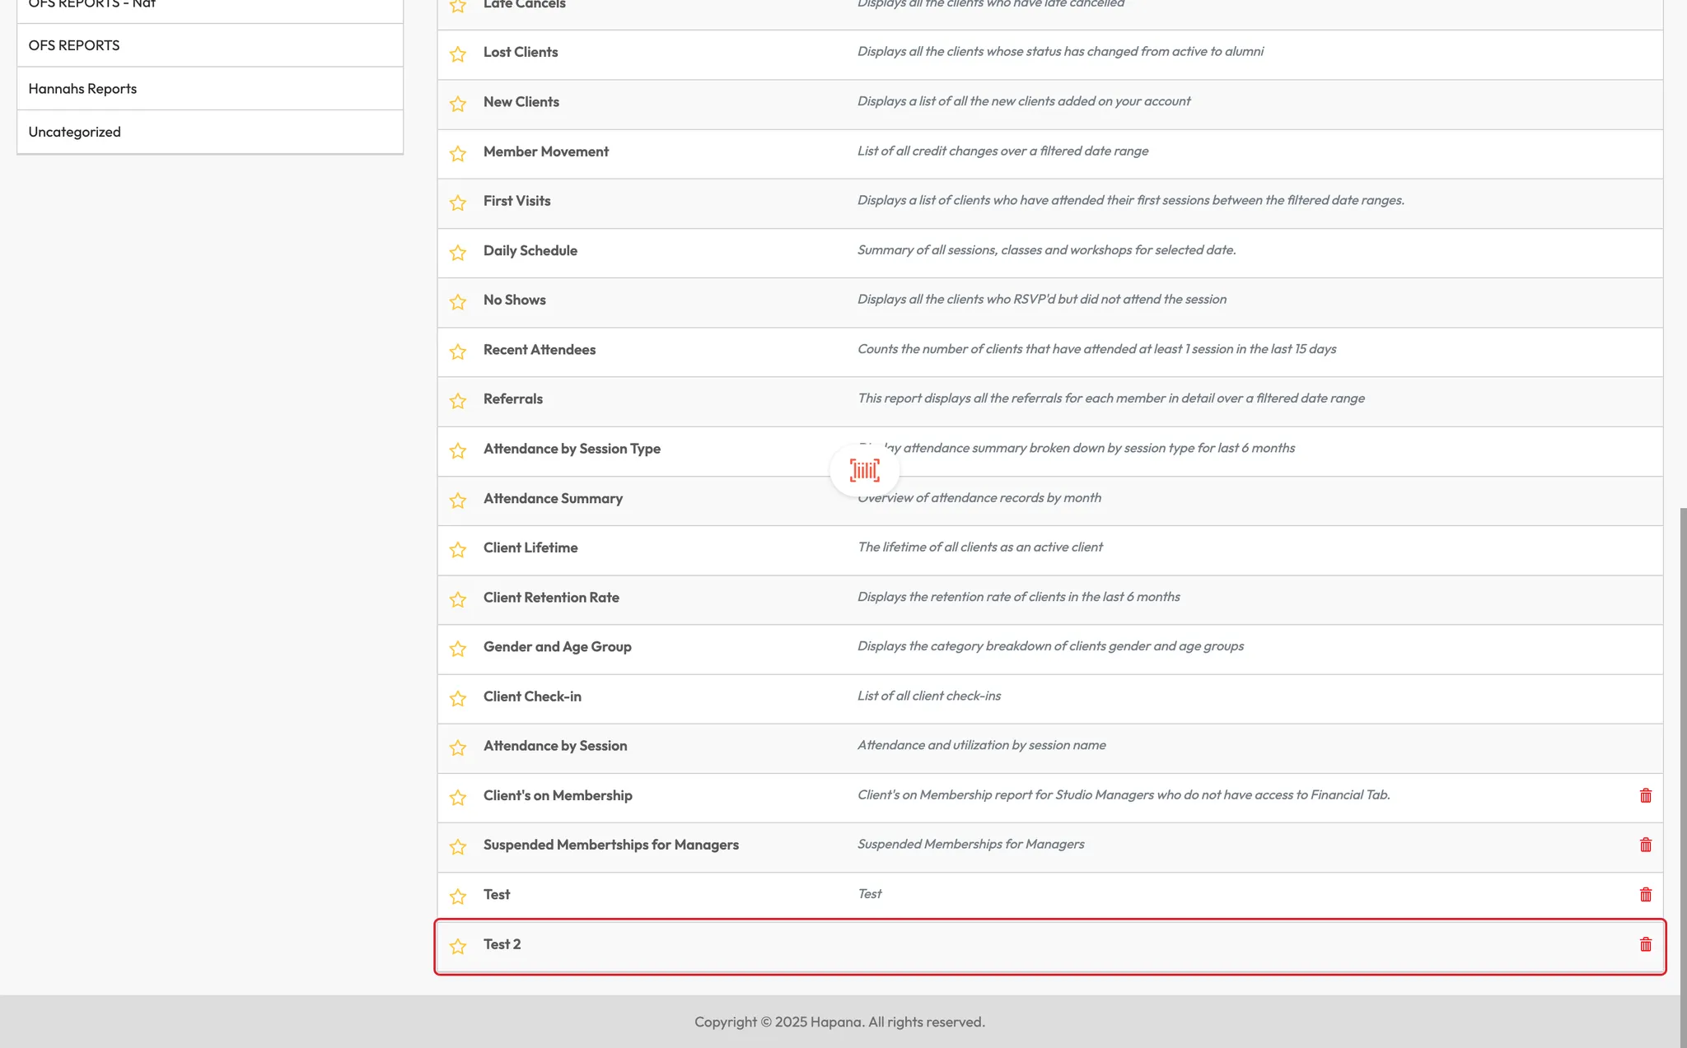Screen dimensions: 1687x1048
Task: Open the Member Movement report
Action: [545, 151]
